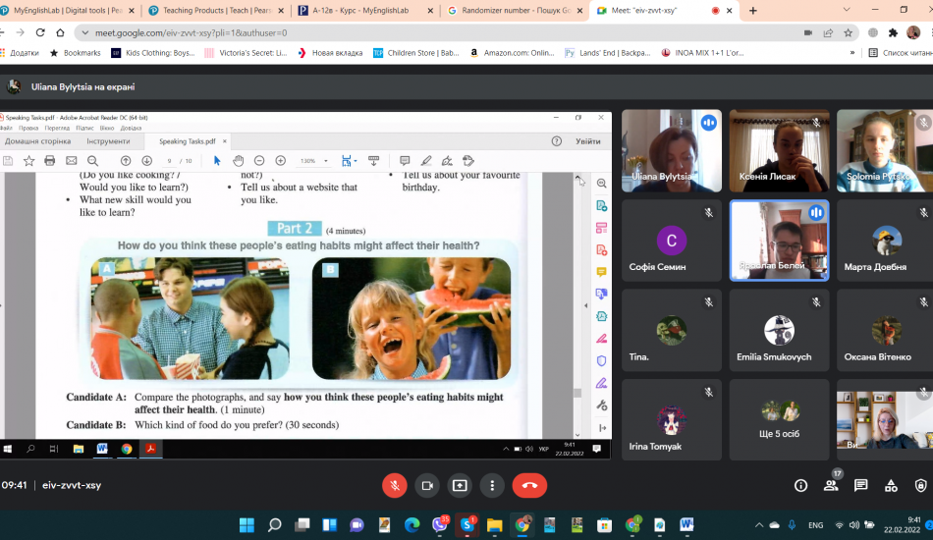Select the Софія Семин participant tile
Image resolution: width=933 pixels, height=540 pixels.
pyautogui.click(x=672, y=241)
